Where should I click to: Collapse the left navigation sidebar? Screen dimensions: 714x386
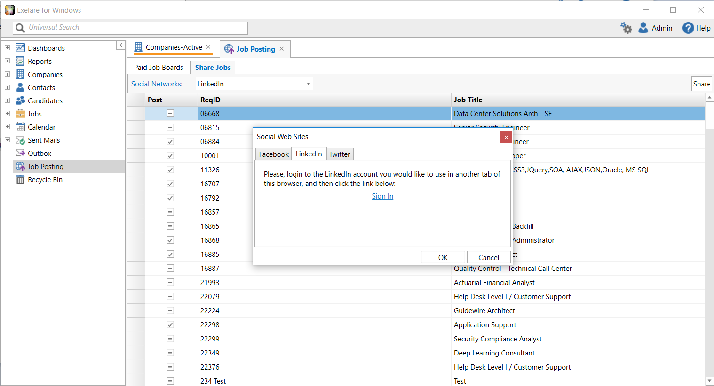click(x=120, y=45)
